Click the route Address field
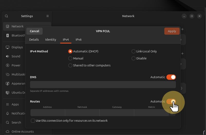The width and height of the screenshot is (206, 135). point(48,113)
